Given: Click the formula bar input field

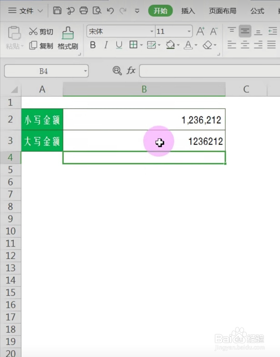Looking at the screenshot, I should pos(209,71).
